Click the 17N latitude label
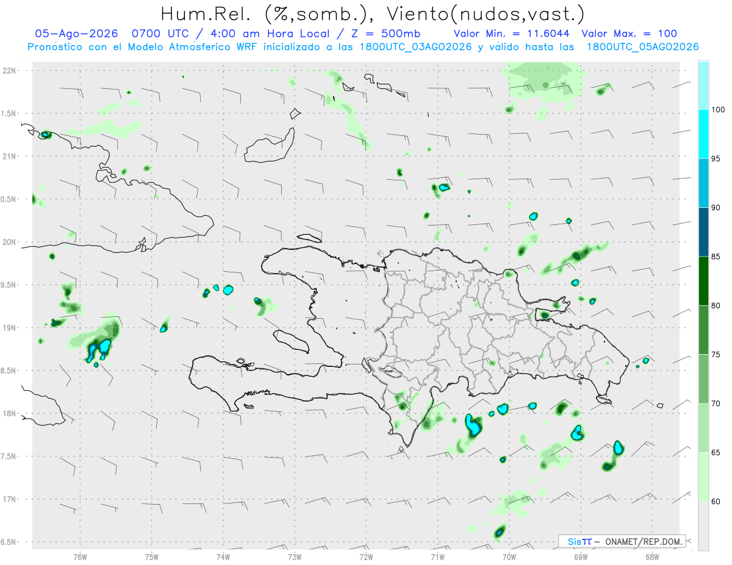 [x=9, y=499]
